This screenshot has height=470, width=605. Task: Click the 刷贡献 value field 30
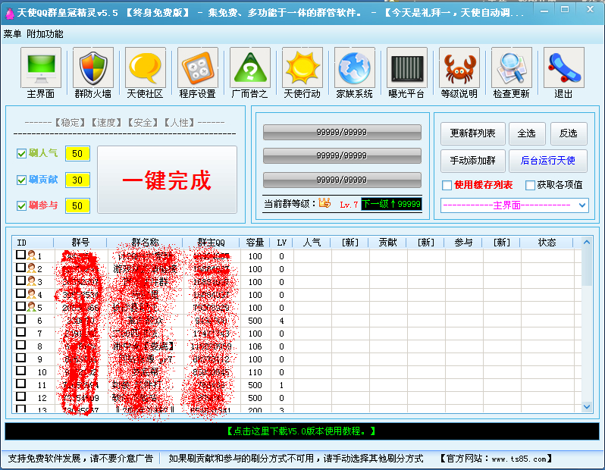77,180
